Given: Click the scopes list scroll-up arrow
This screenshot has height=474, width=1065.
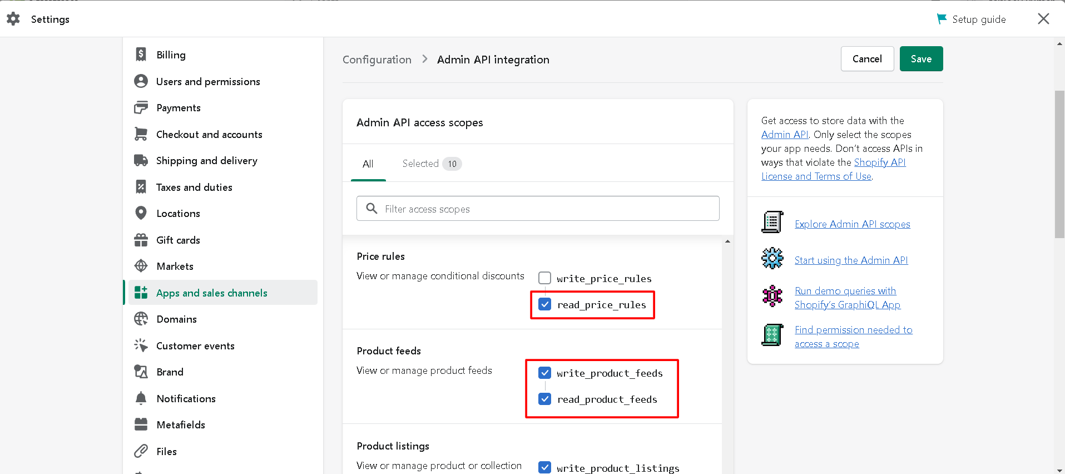Looking at the screenshot, I should (x=727, y=241).
